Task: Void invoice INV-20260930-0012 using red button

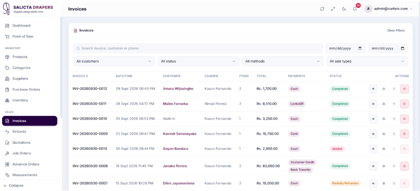Action: coord(405,89)
